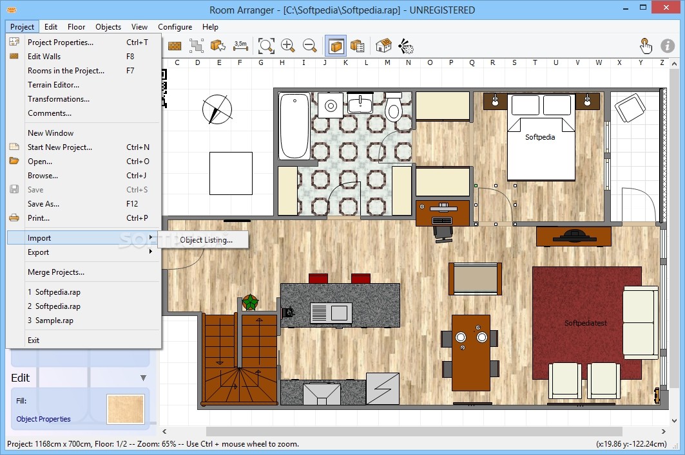Collapse the Edit panel triangle
685x455 pixels.
[143, 378]
